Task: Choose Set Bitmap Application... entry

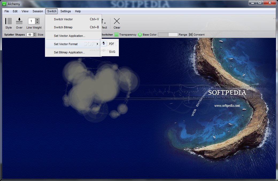Action: click(x=74, y=52)
